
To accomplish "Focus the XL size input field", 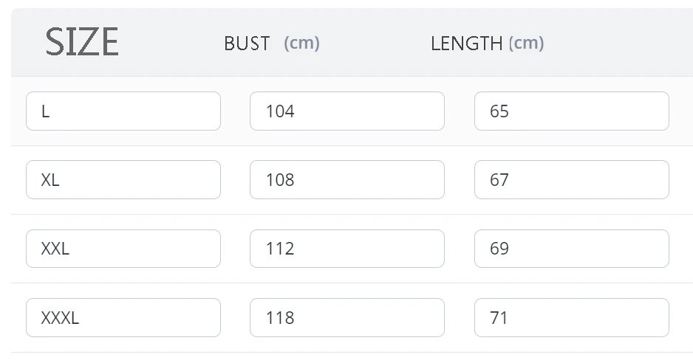I will tap(123, 180).
